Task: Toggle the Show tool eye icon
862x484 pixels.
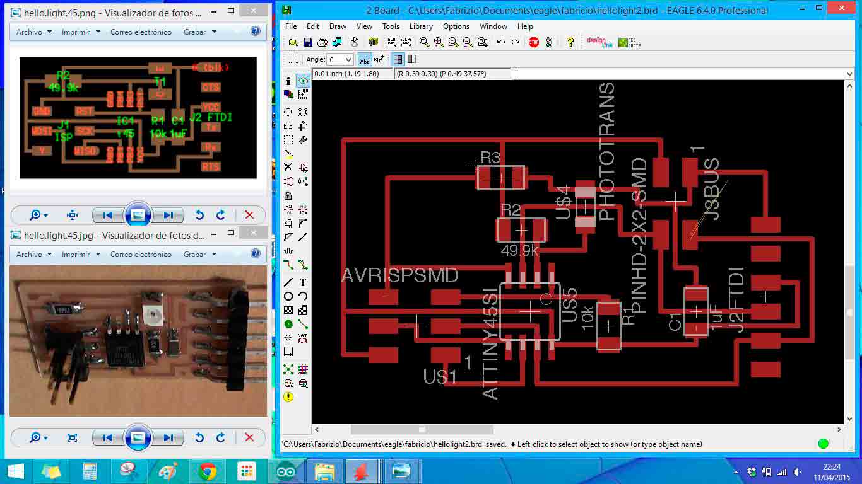Action: coord(303,81)
